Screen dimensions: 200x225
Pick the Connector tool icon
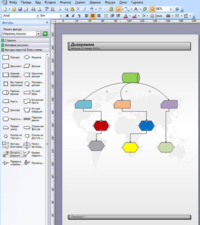coord(127,9)
